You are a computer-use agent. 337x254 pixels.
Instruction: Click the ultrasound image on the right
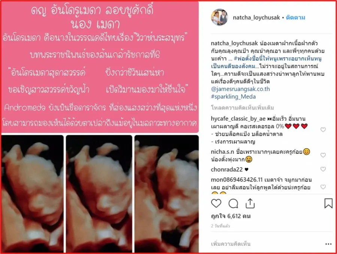pos(167,194)
